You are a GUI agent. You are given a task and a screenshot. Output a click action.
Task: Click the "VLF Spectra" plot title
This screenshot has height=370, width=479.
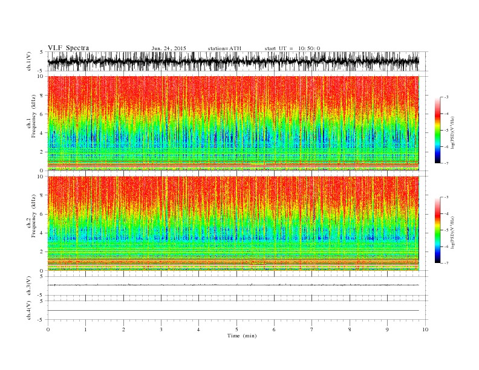[x=68, y=48]
